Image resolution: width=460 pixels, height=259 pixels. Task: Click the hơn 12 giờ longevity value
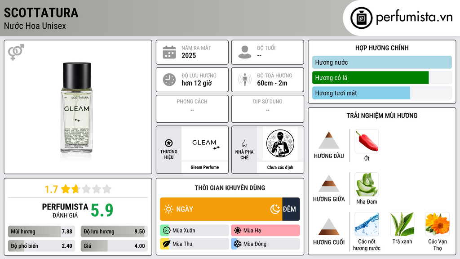click(197, 83)
